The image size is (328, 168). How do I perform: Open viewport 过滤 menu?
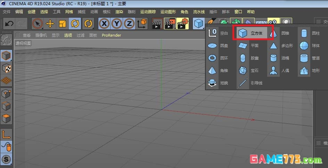[80, 35]
